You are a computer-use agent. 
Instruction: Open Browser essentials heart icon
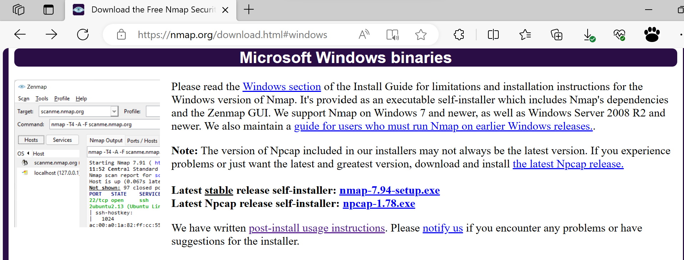click(x=619, y=35)
